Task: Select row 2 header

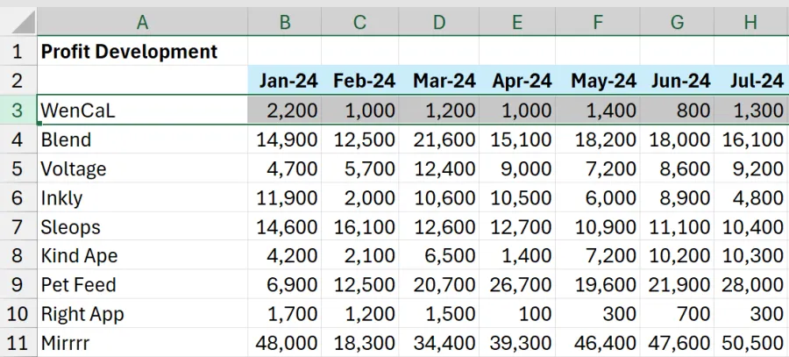Action: 18,80
